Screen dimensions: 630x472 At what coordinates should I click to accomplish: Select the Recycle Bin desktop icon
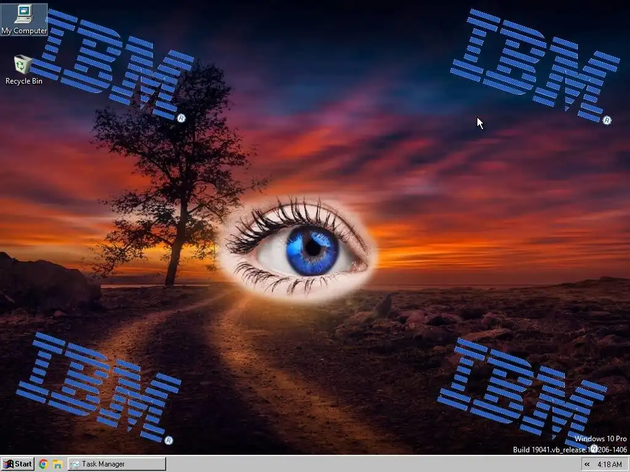click(24, 70)
